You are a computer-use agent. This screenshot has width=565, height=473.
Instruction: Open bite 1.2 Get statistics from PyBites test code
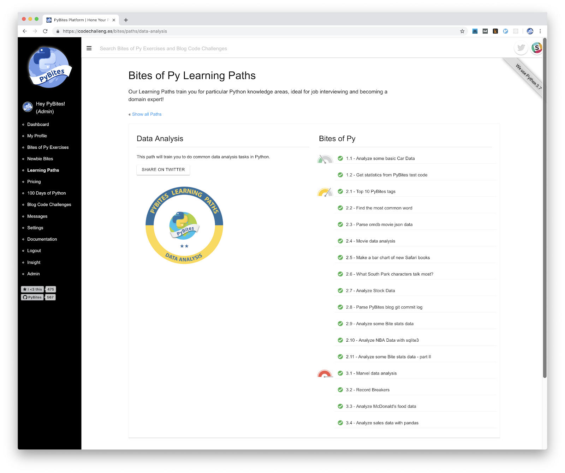pos(387,175)
